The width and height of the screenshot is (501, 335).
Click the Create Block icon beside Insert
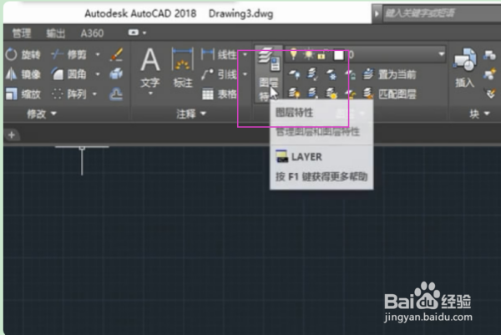[489, 55]
